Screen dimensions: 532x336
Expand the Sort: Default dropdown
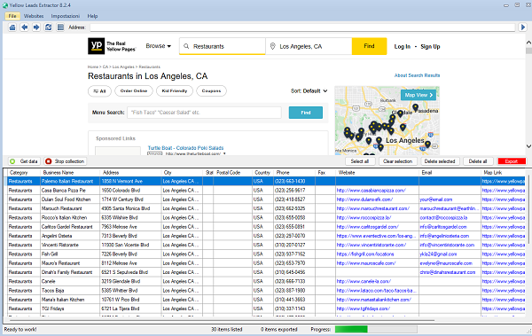[x=309, y=91]
